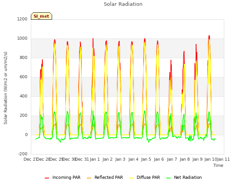Viewport: 247px width, 185px height.
Task: Click the Solar Radiation chart title
Action: coord(123,4)
